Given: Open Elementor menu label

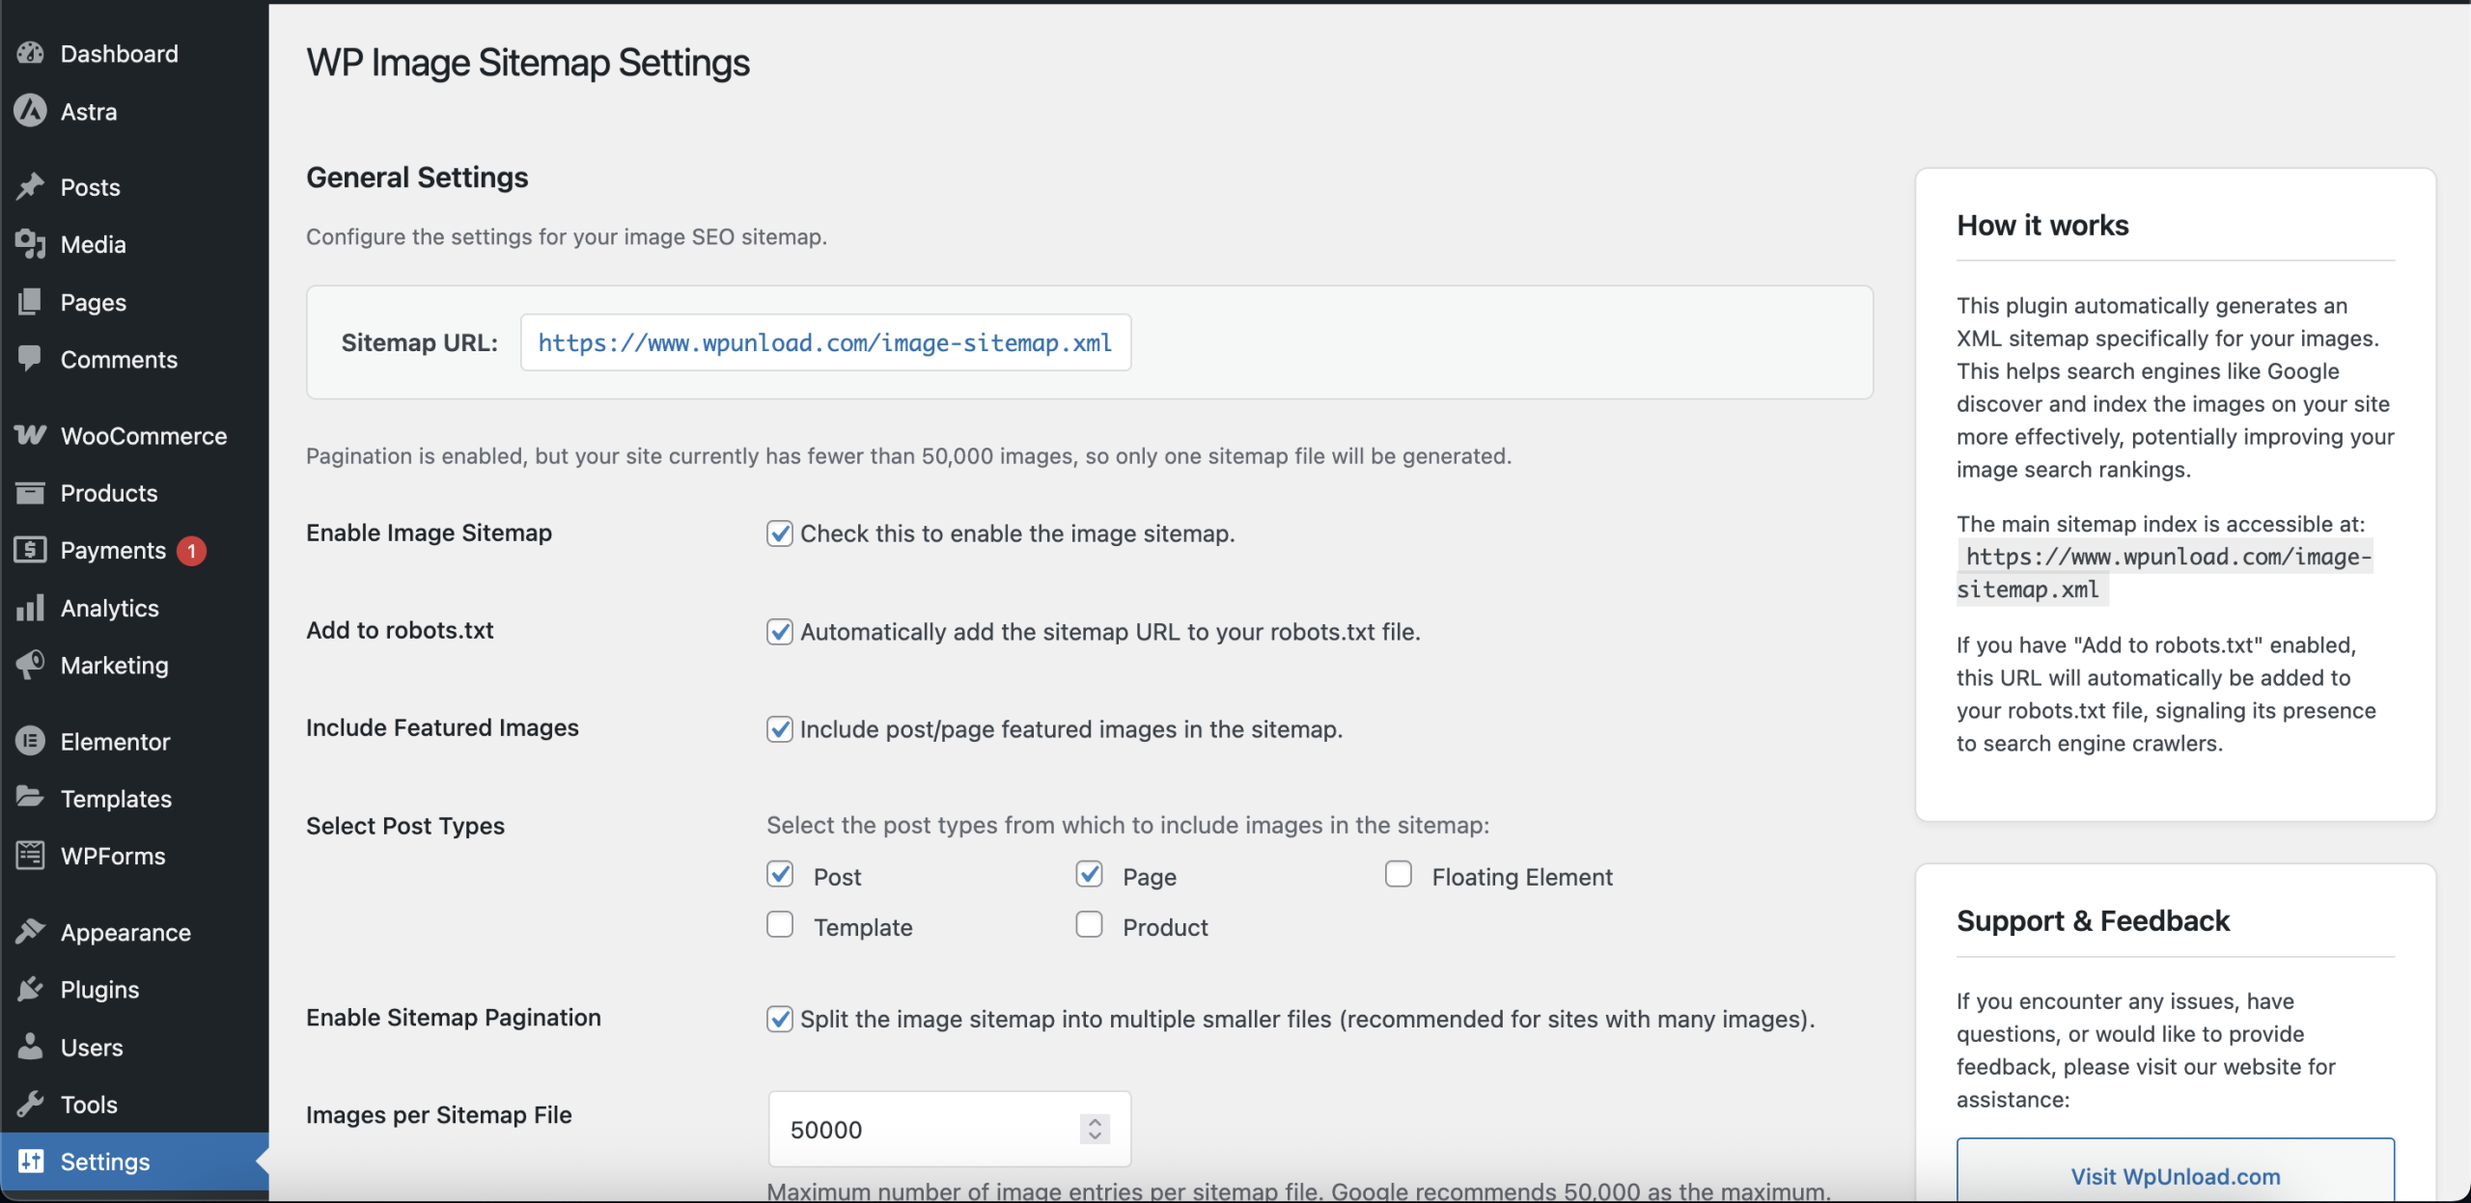Looking at the screenshot, I should (115, 742).
